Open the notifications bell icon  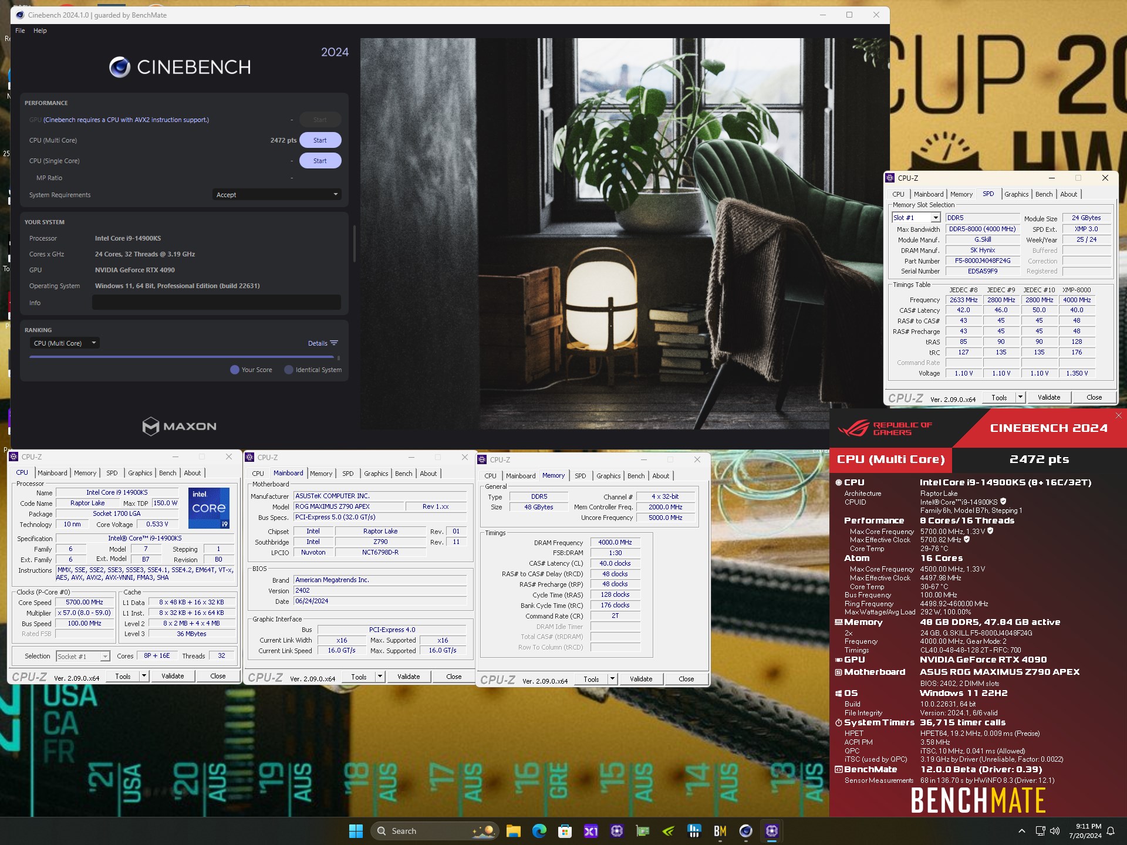(1111, 831)
